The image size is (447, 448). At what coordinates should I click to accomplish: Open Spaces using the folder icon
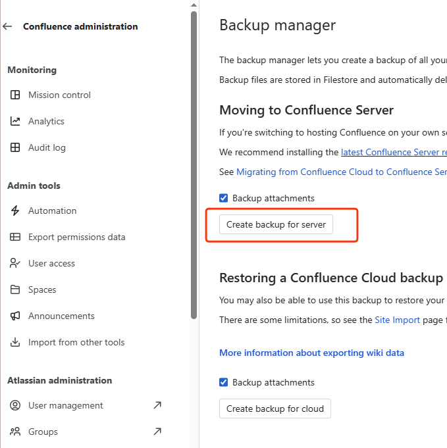15,290
